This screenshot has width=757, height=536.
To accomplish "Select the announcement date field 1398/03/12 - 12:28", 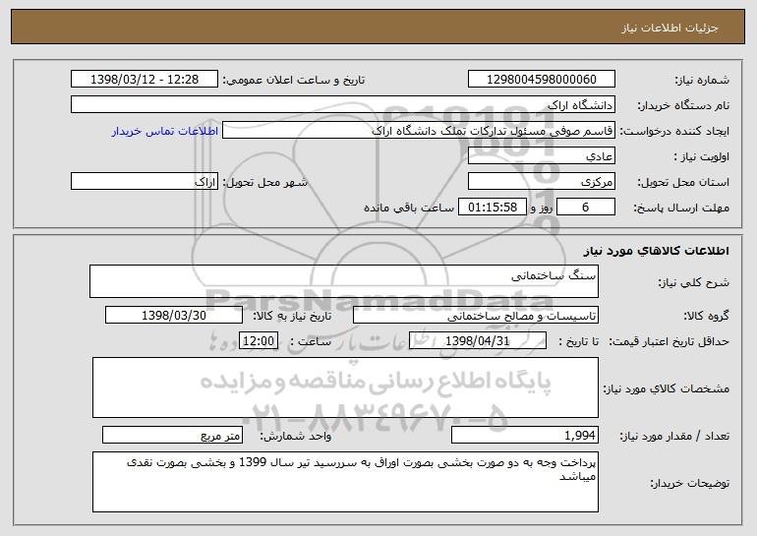I will point(145,79).
